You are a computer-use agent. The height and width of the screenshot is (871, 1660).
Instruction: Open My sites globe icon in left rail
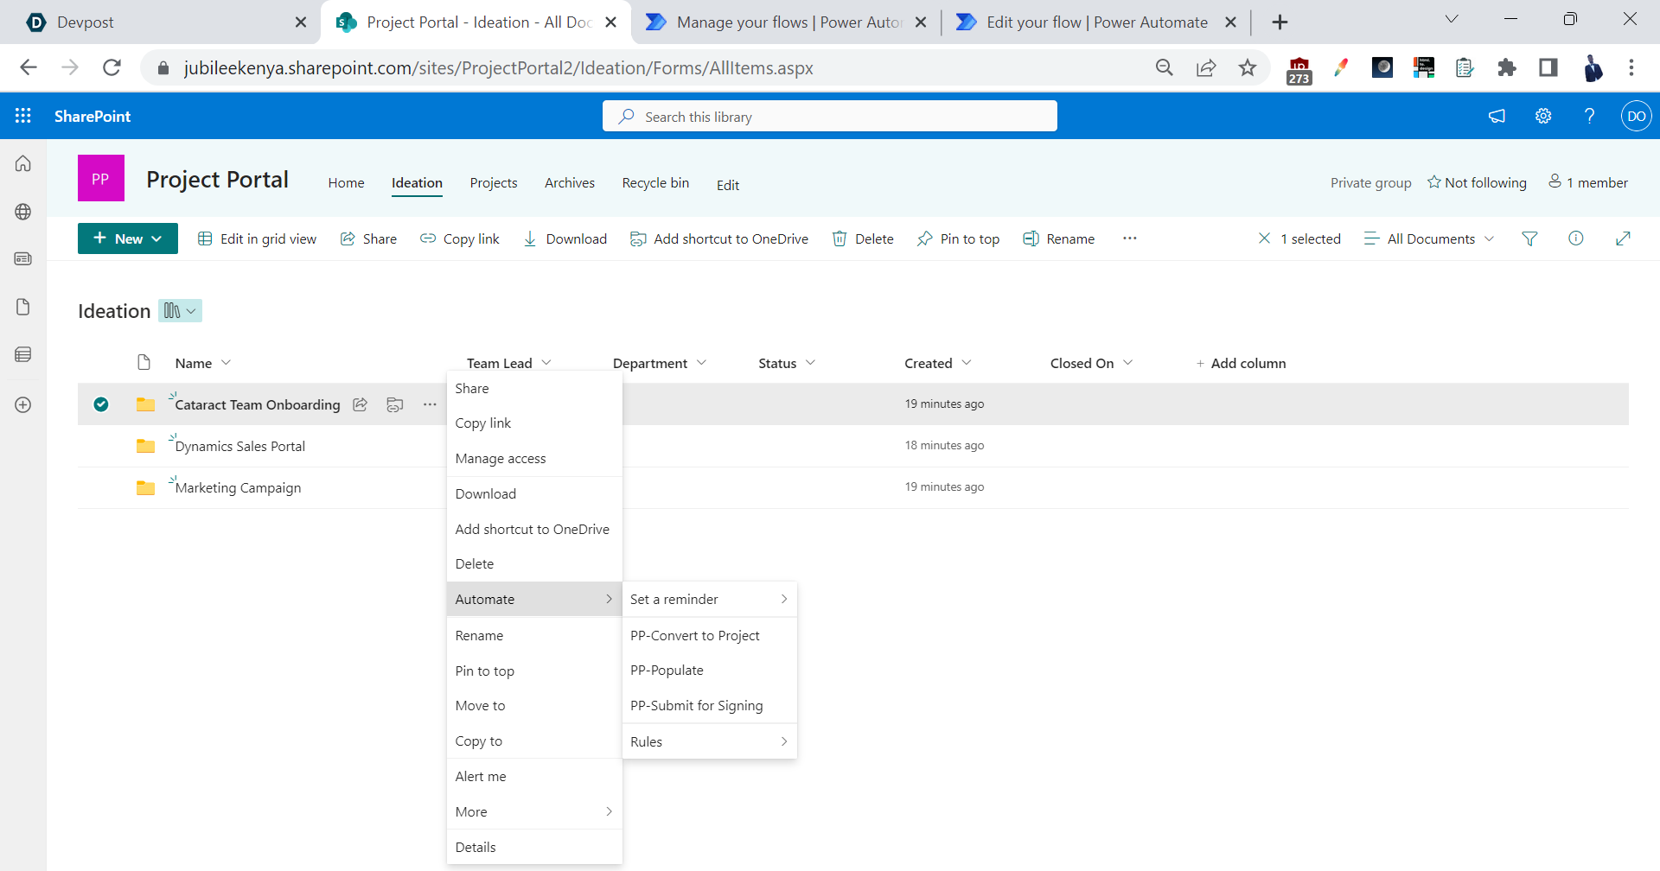[23, 212]
